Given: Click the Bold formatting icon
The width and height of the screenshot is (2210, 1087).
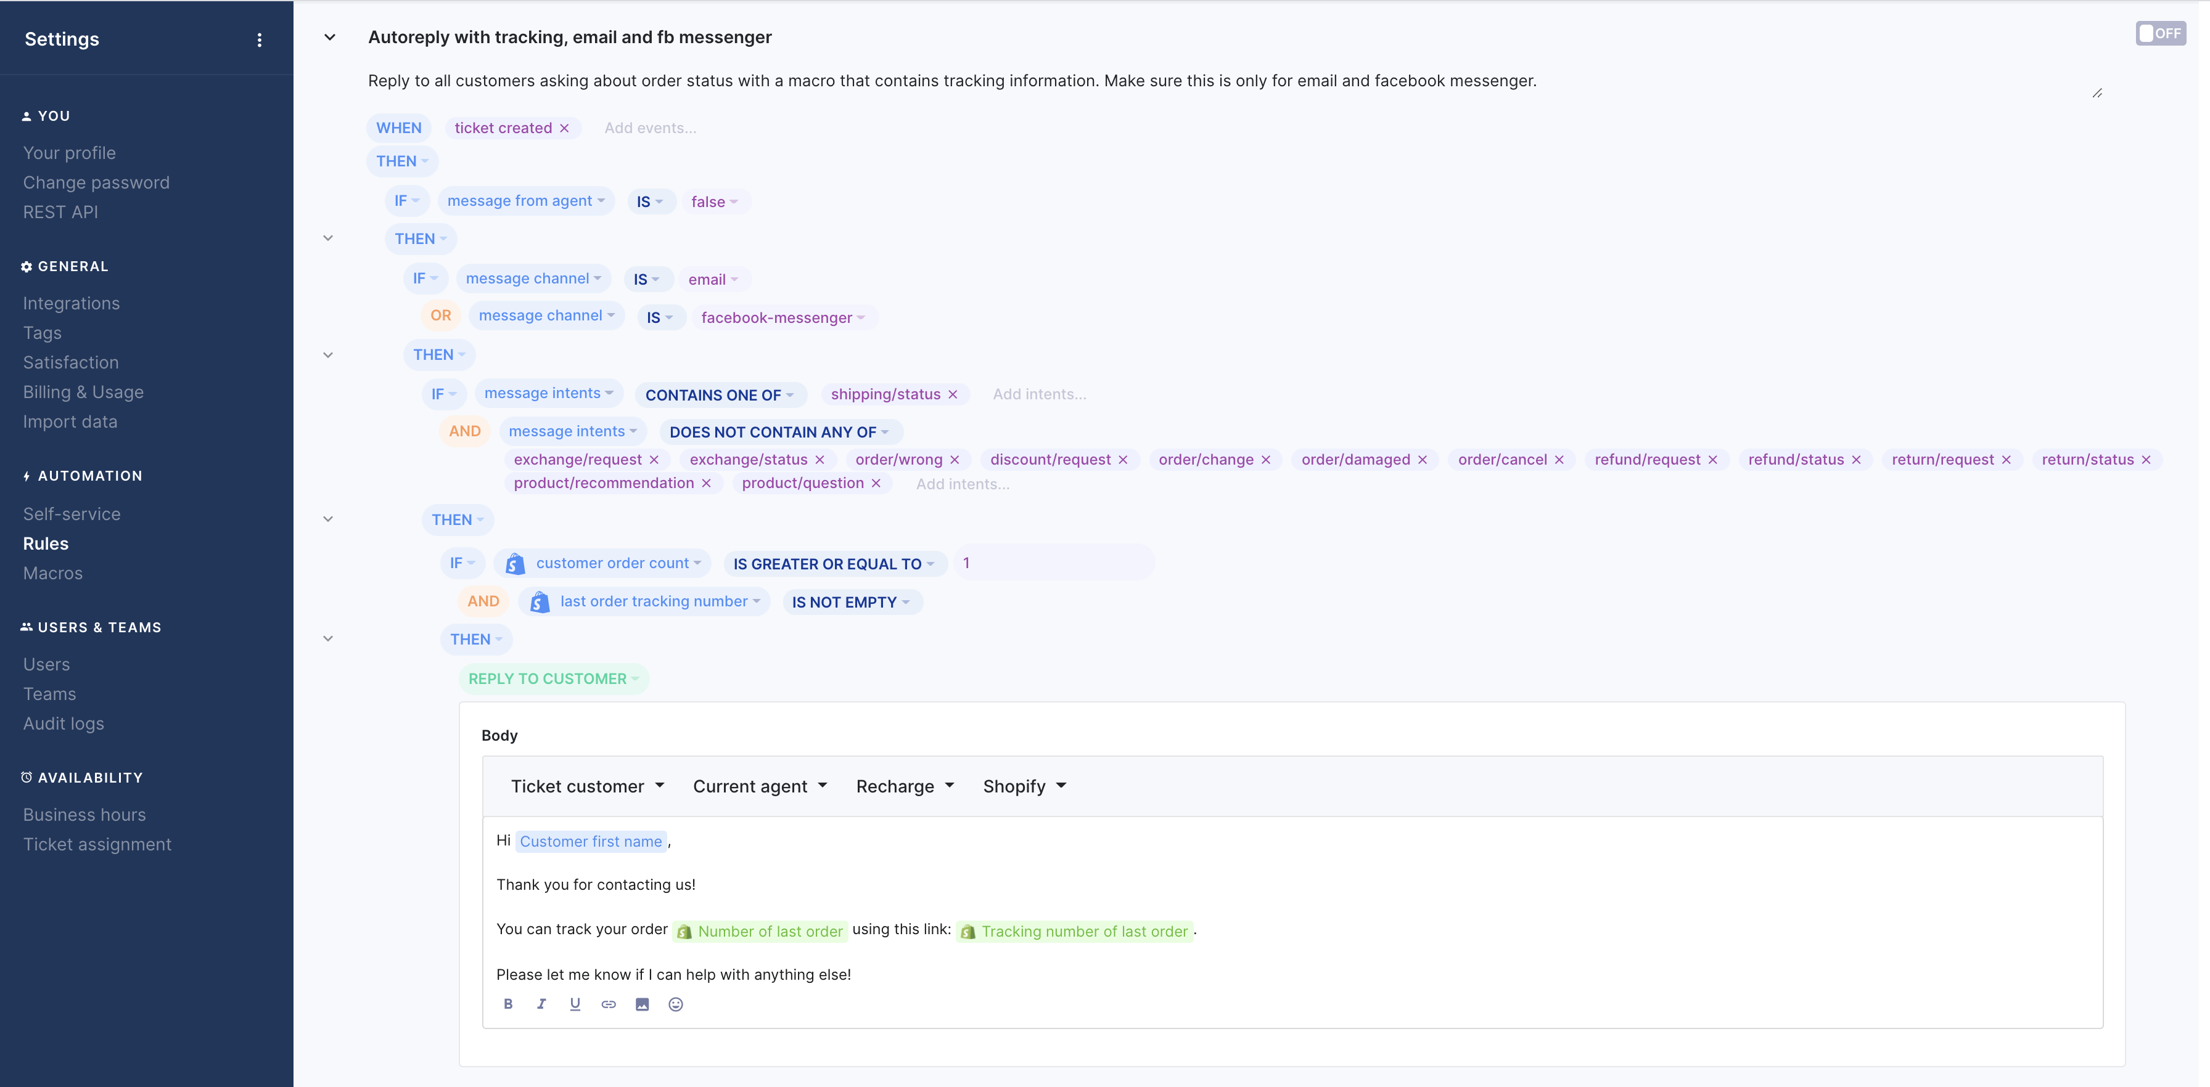Looking at the screenshot, I should pyautogui.click(x=509, y=1003).
